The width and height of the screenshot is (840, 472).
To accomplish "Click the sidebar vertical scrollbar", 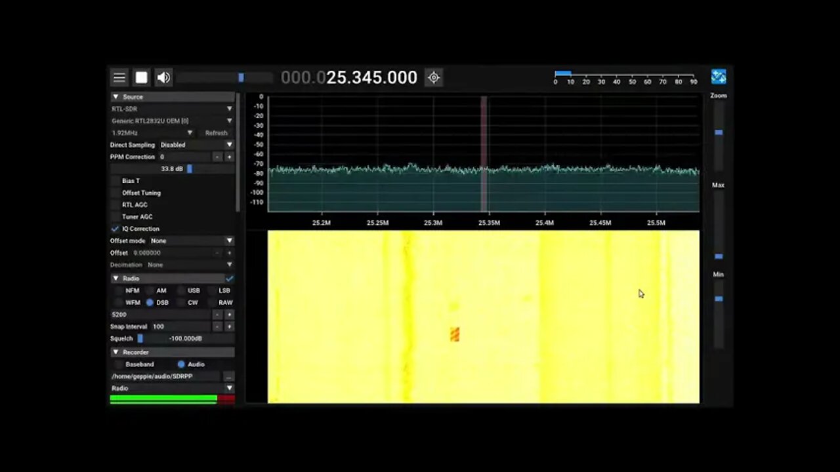I will 238,151.
